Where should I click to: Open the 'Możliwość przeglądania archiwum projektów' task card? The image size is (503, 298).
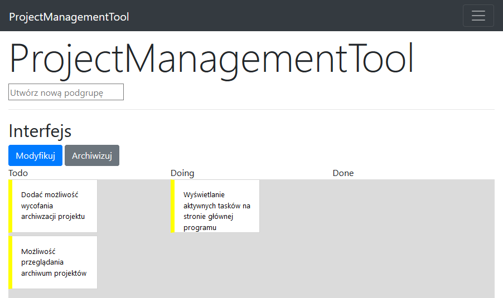point(54,262)
